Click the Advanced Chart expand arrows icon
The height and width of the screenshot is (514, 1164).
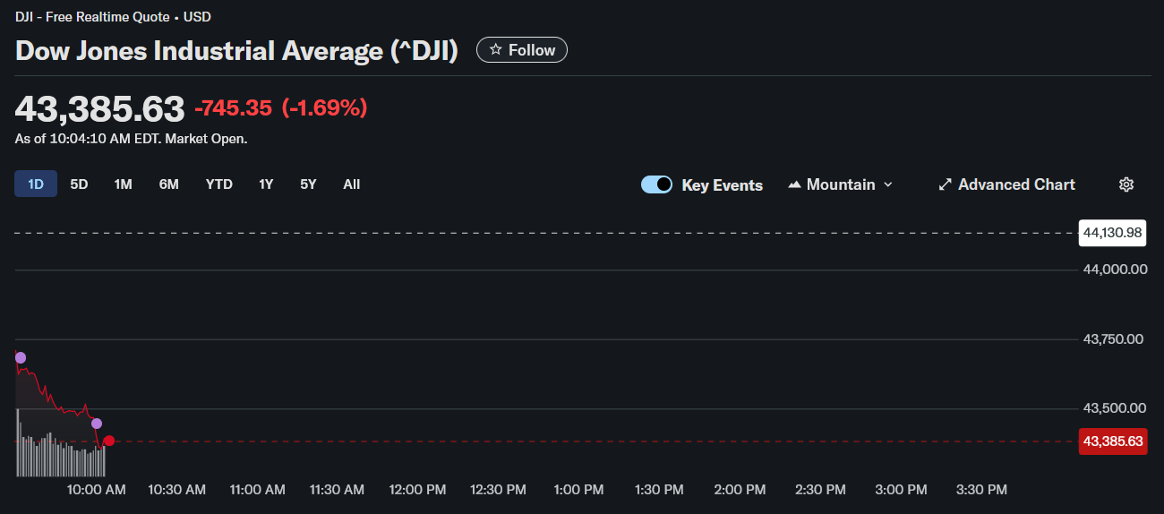[x=945, y=184]
